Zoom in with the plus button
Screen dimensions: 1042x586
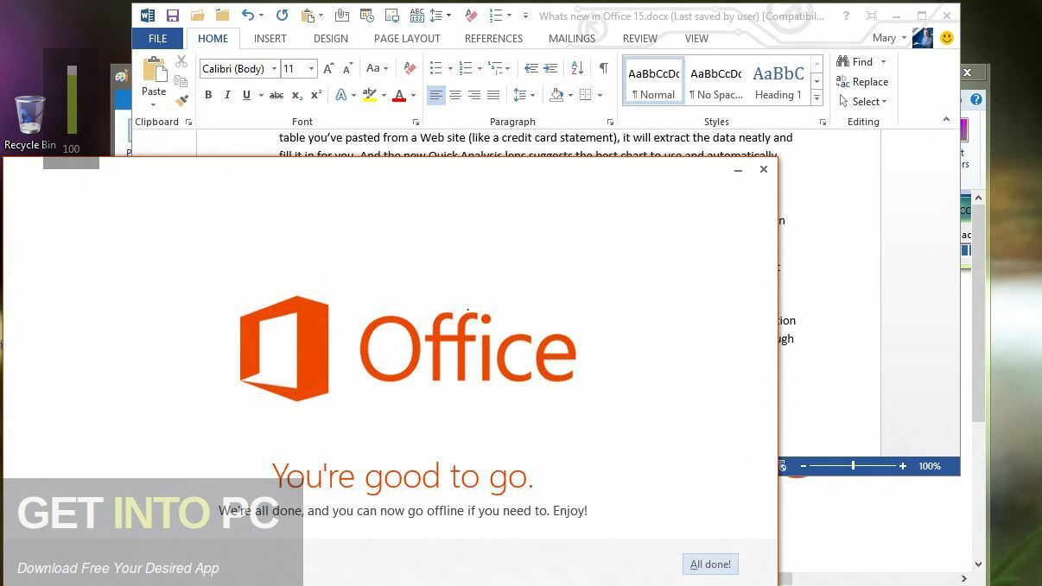[x=903, y=466]
